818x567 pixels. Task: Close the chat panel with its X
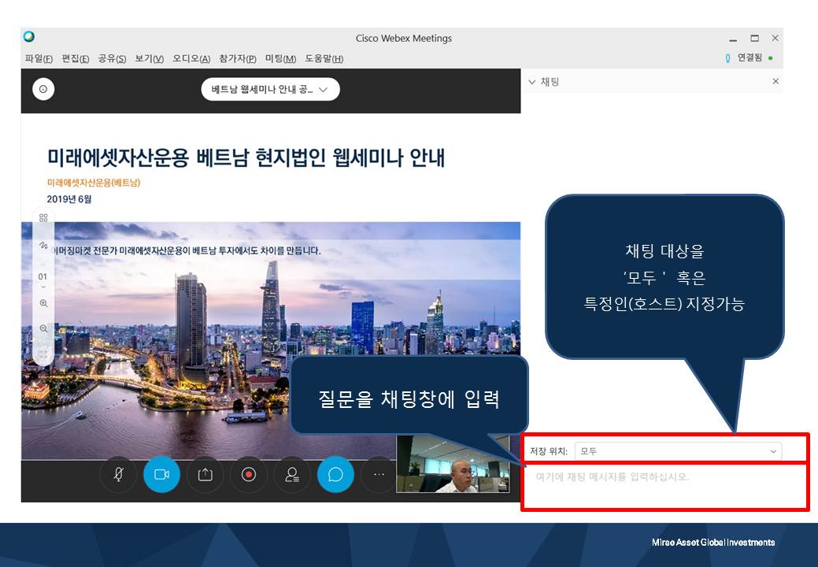pyautogui.click(x=775, y=81)
